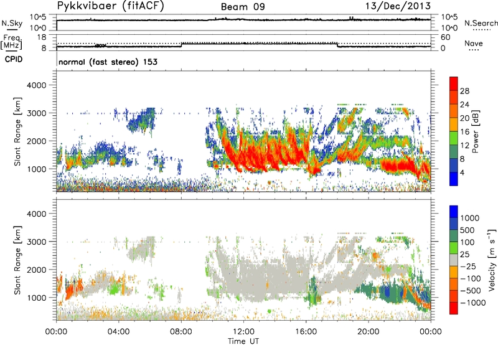Click '100' on the Velocity colorbar
The height and width of the screenshot is (345, 498).
[x=467, y=242]
